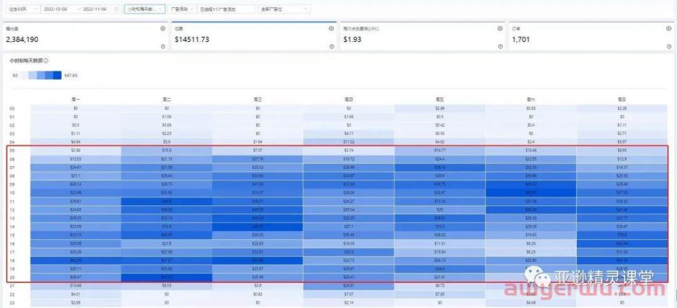Screen dimensions: 677x308
Task: Click the info icon on the $1.93 CPC card
Action: [x=500, y=47]
